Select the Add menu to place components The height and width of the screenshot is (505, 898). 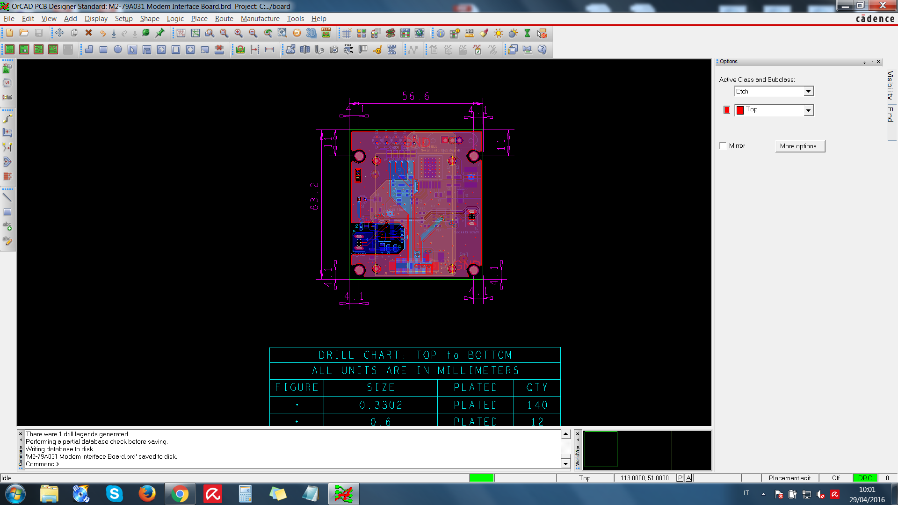[70, 18]
